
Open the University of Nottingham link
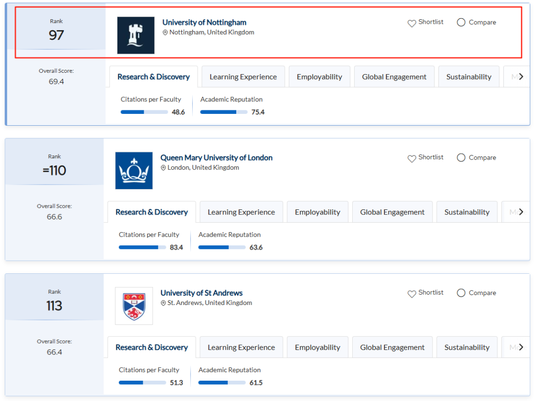(x=205, y=22)
